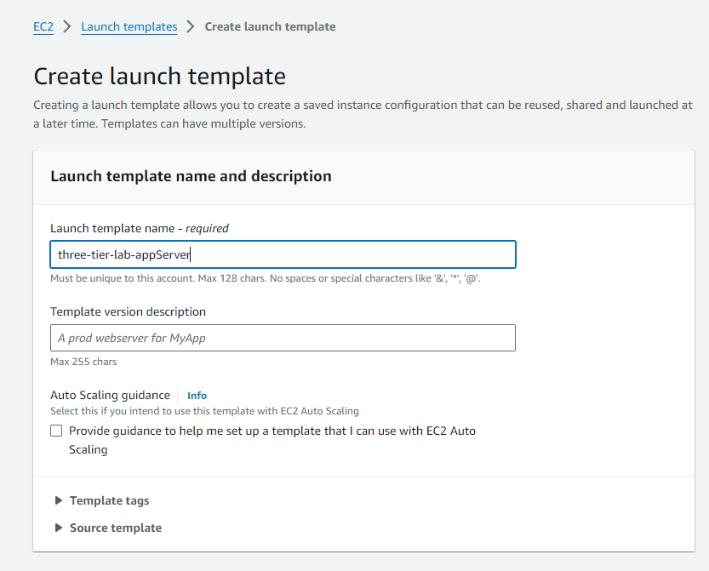Expand Source template using its triangle arrow

point(59,528)
